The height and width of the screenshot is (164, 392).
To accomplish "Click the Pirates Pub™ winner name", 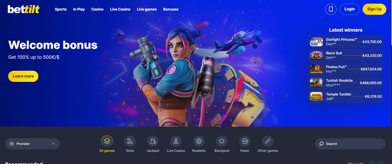I will click(336, 67).
